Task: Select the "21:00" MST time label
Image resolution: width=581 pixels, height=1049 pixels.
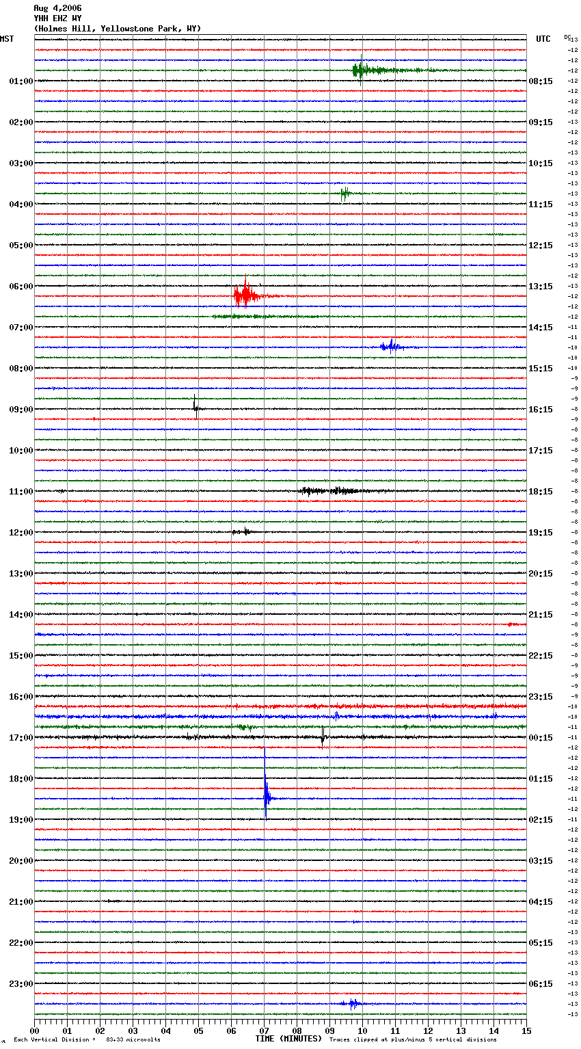Action: tap(21, 902)
